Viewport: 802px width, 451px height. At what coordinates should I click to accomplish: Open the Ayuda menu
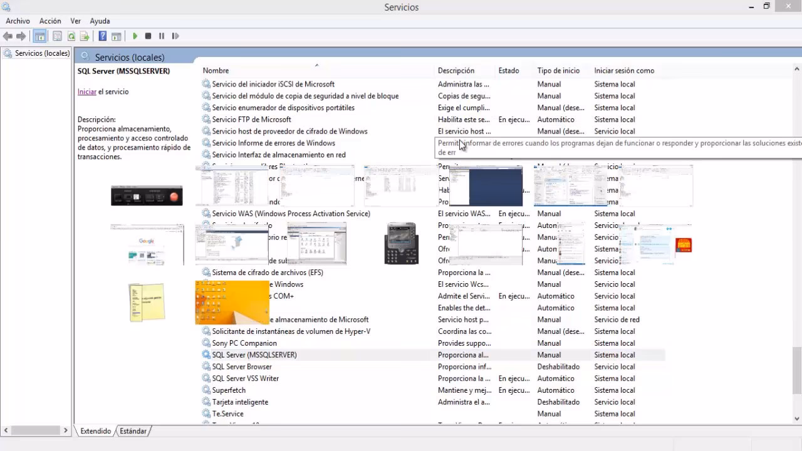pos(100,21)
